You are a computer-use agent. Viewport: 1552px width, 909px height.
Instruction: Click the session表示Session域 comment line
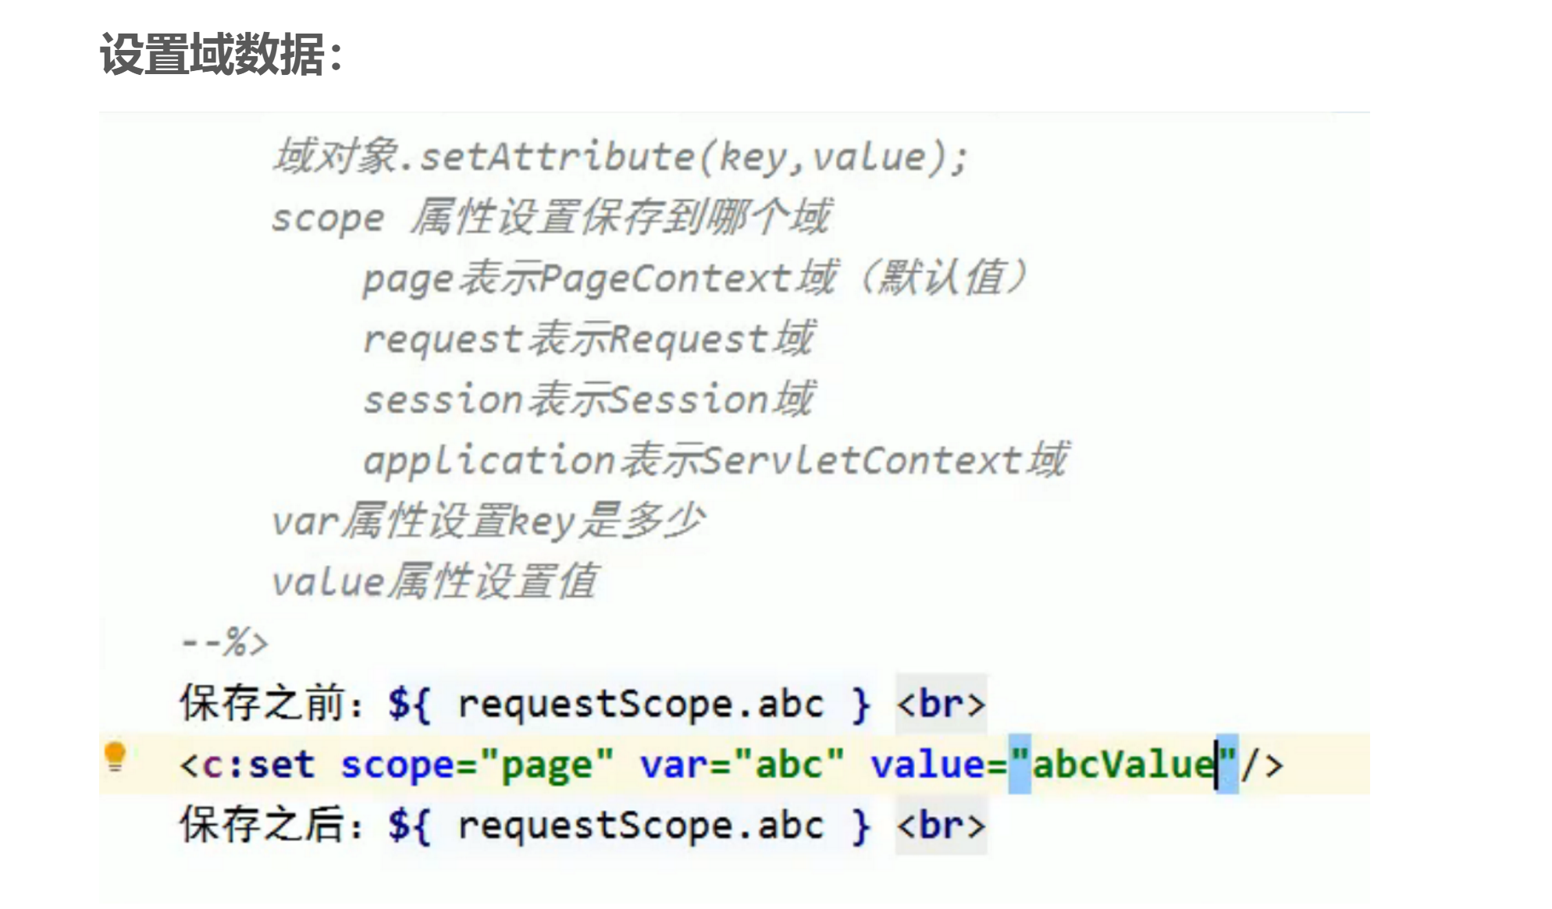pyautogui.click(x=589, y=399)
